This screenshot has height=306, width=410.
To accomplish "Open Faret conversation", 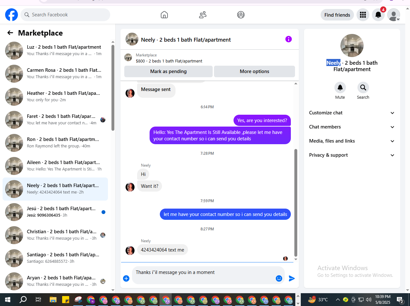I will [55, 120].
